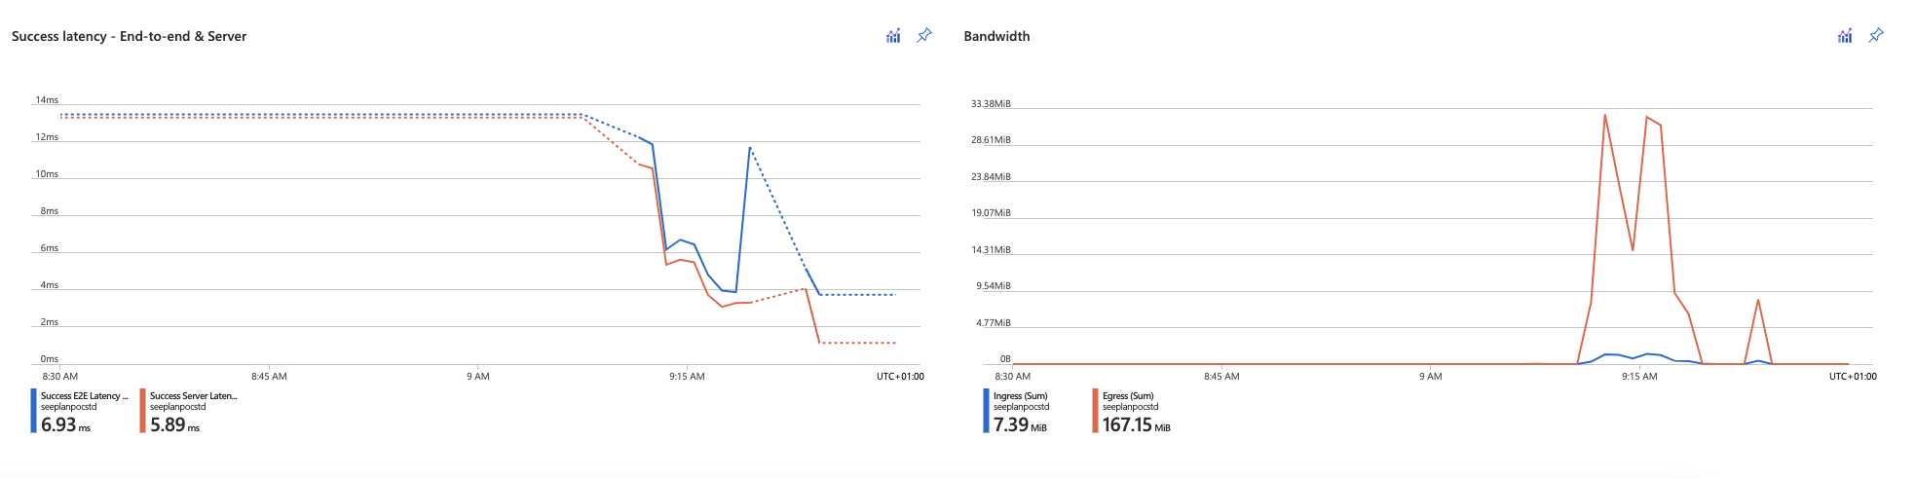Open metrics view for Success latency chart

892,36
